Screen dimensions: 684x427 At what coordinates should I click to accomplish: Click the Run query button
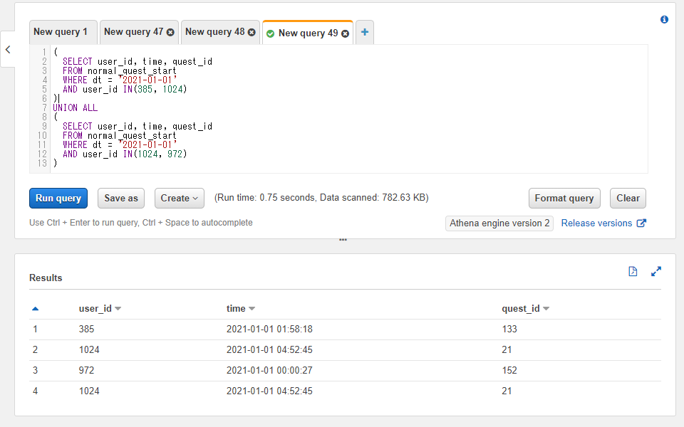click(58, 199)
